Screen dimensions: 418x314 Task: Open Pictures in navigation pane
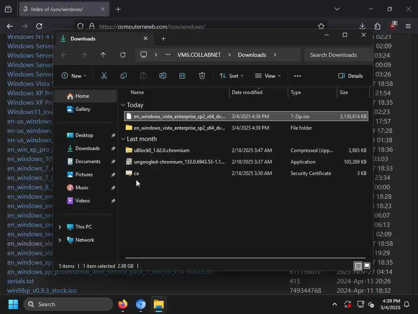click(86, 175)
